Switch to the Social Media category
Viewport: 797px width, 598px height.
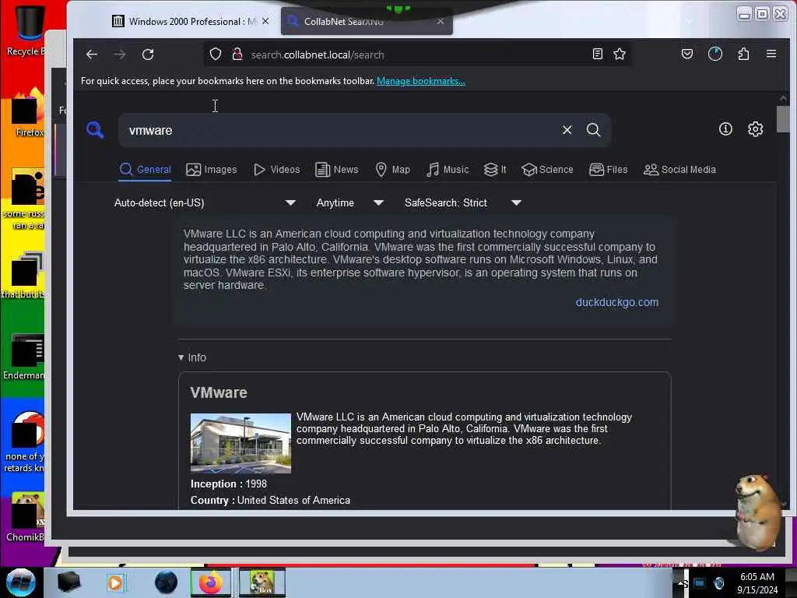pos(679,170)
